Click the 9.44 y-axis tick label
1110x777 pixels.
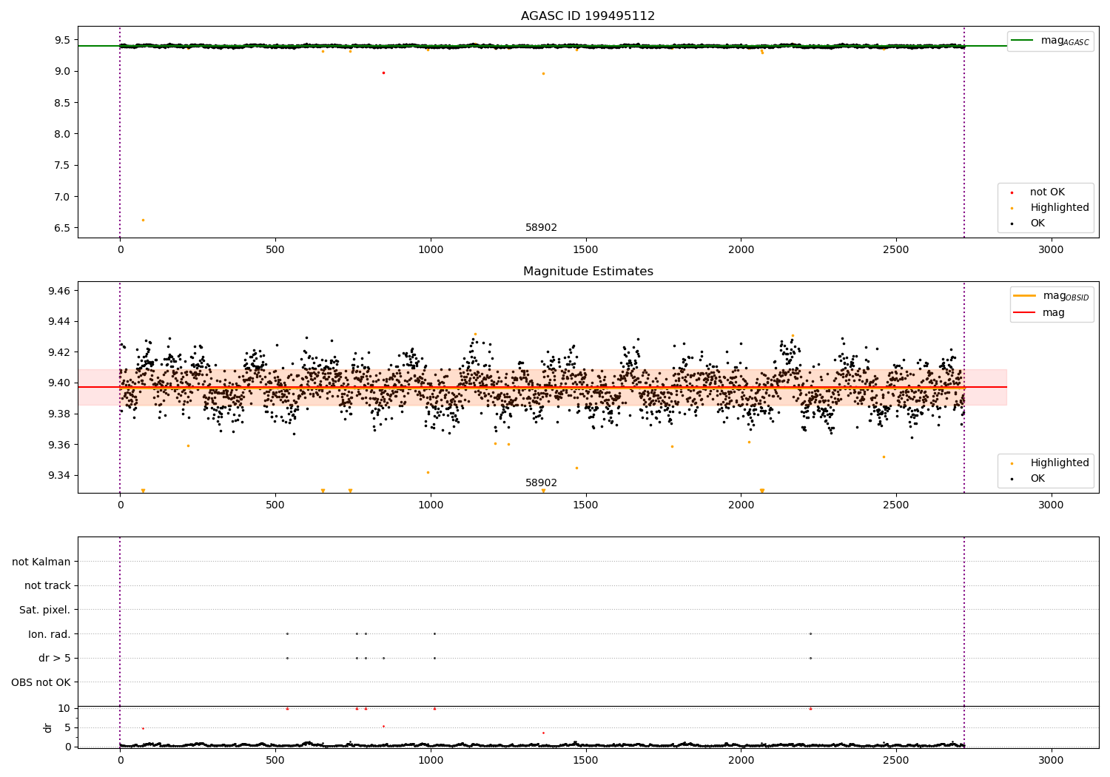coord(59,321)
